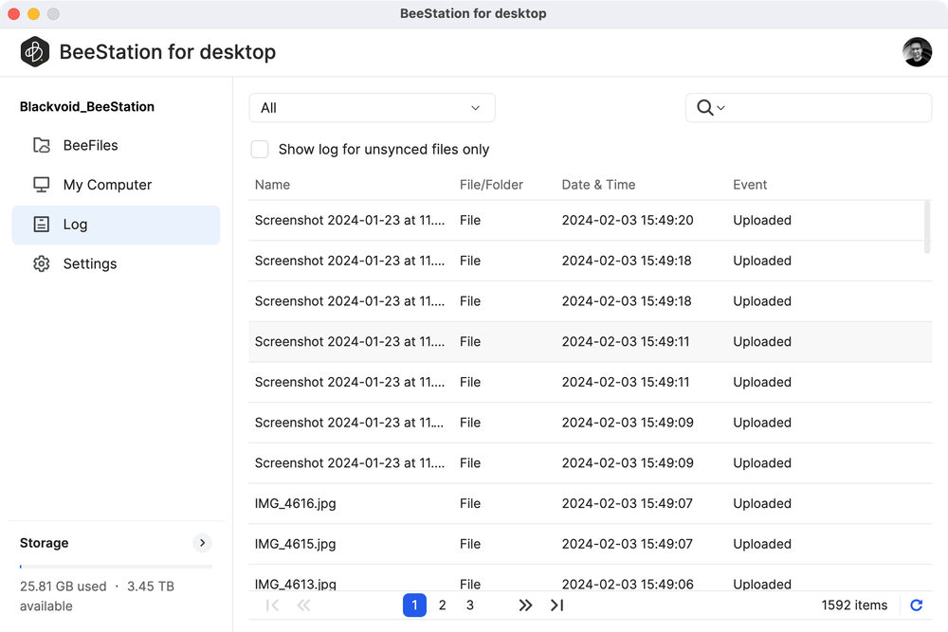Viewport: 948px width, 632px height.
Task: Expand the Storage details chevron
Action: (x=203, y=543)
